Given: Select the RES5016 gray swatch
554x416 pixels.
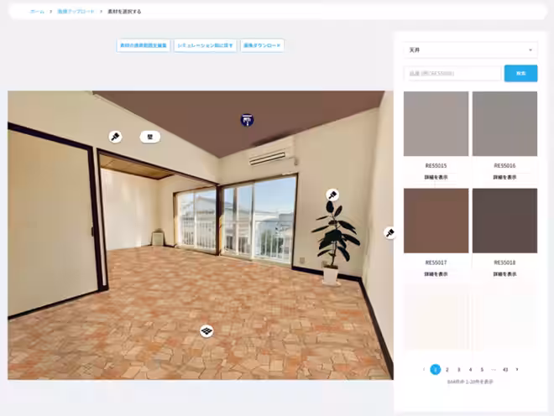Looking at the screenshot, I should tap(504, 124).
